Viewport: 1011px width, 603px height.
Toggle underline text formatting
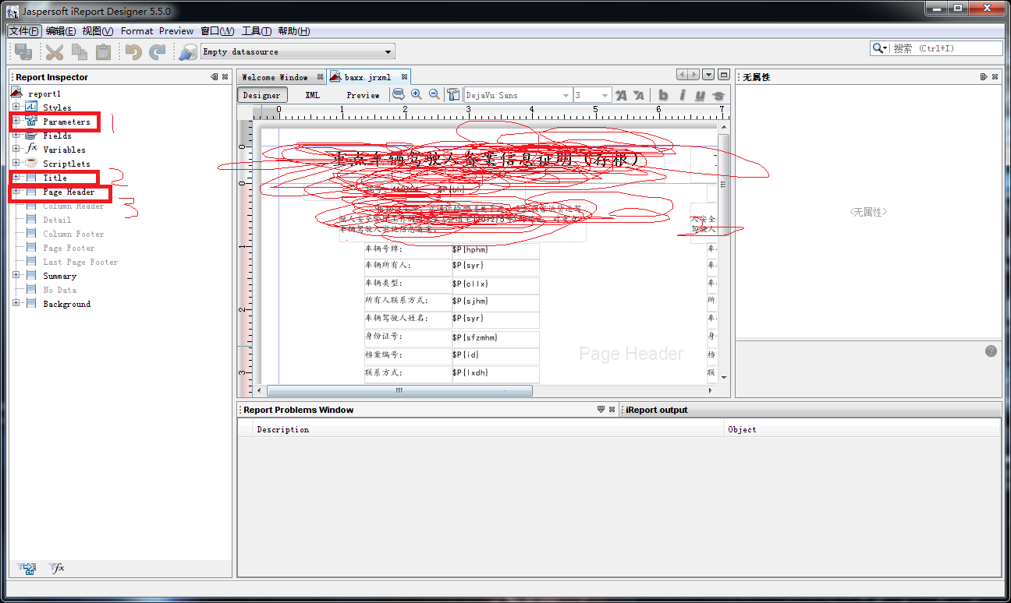pyautogui.click(x=700, y=95)
